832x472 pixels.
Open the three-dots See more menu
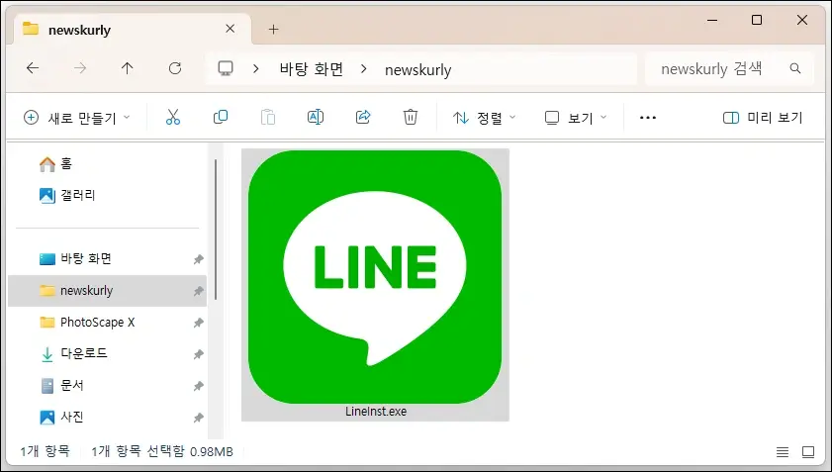coord(648,118)
